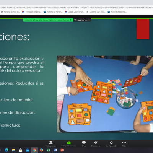This screenshot has height=153, width=153.
Task: Click the green 'viendo la pantalla de Laura' banner
Action: (48, 20)
